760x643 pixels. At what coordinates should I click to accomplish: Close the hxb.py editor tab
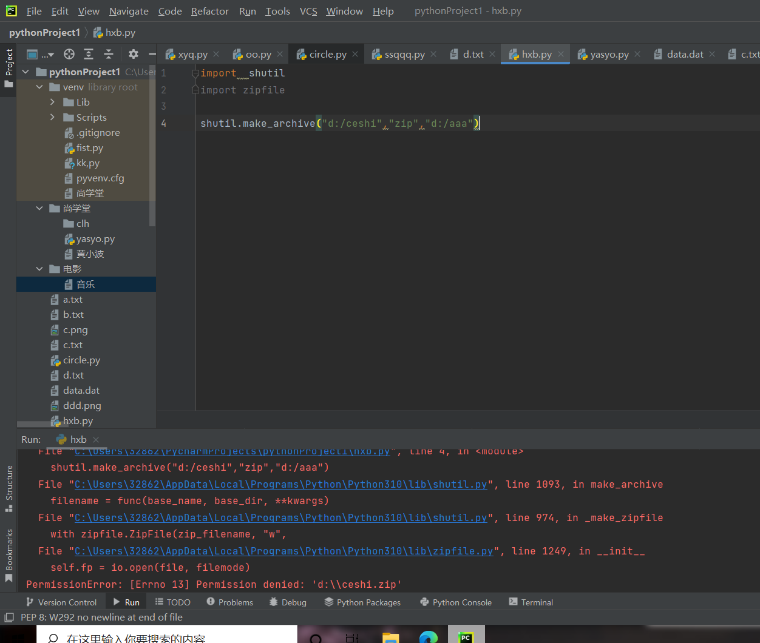(x=561, y=54)
